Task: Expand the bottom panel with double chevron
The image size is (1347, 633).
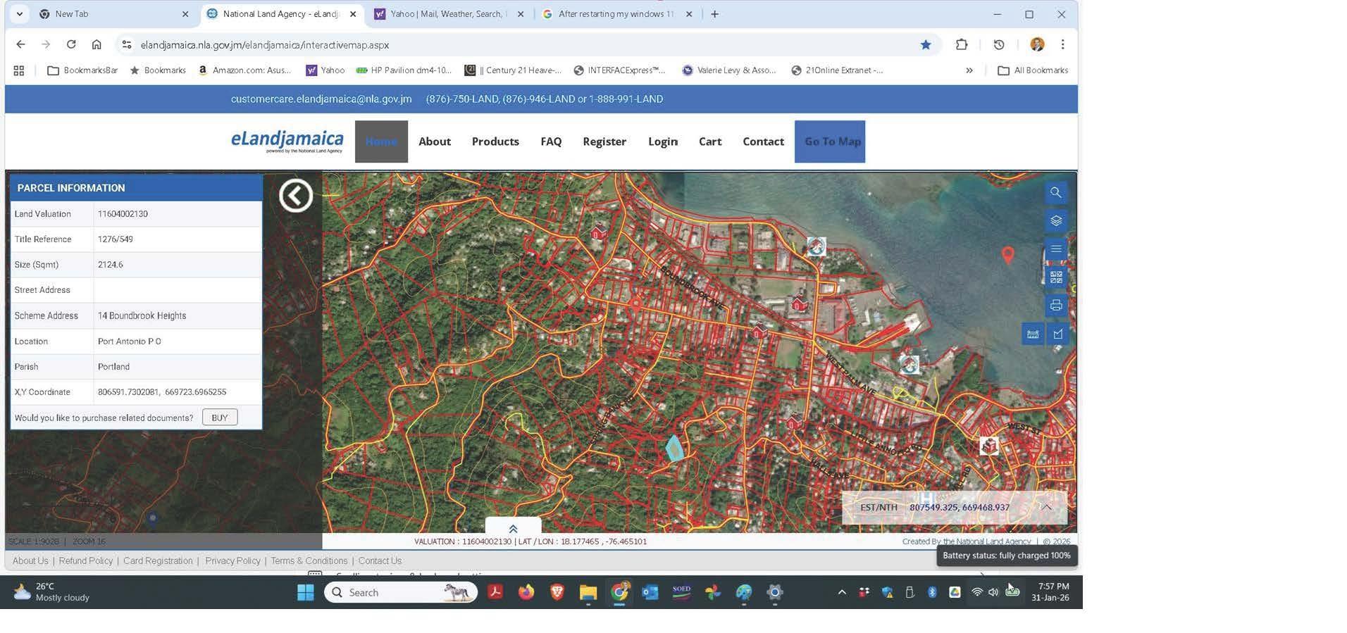Action: [513, 529]
